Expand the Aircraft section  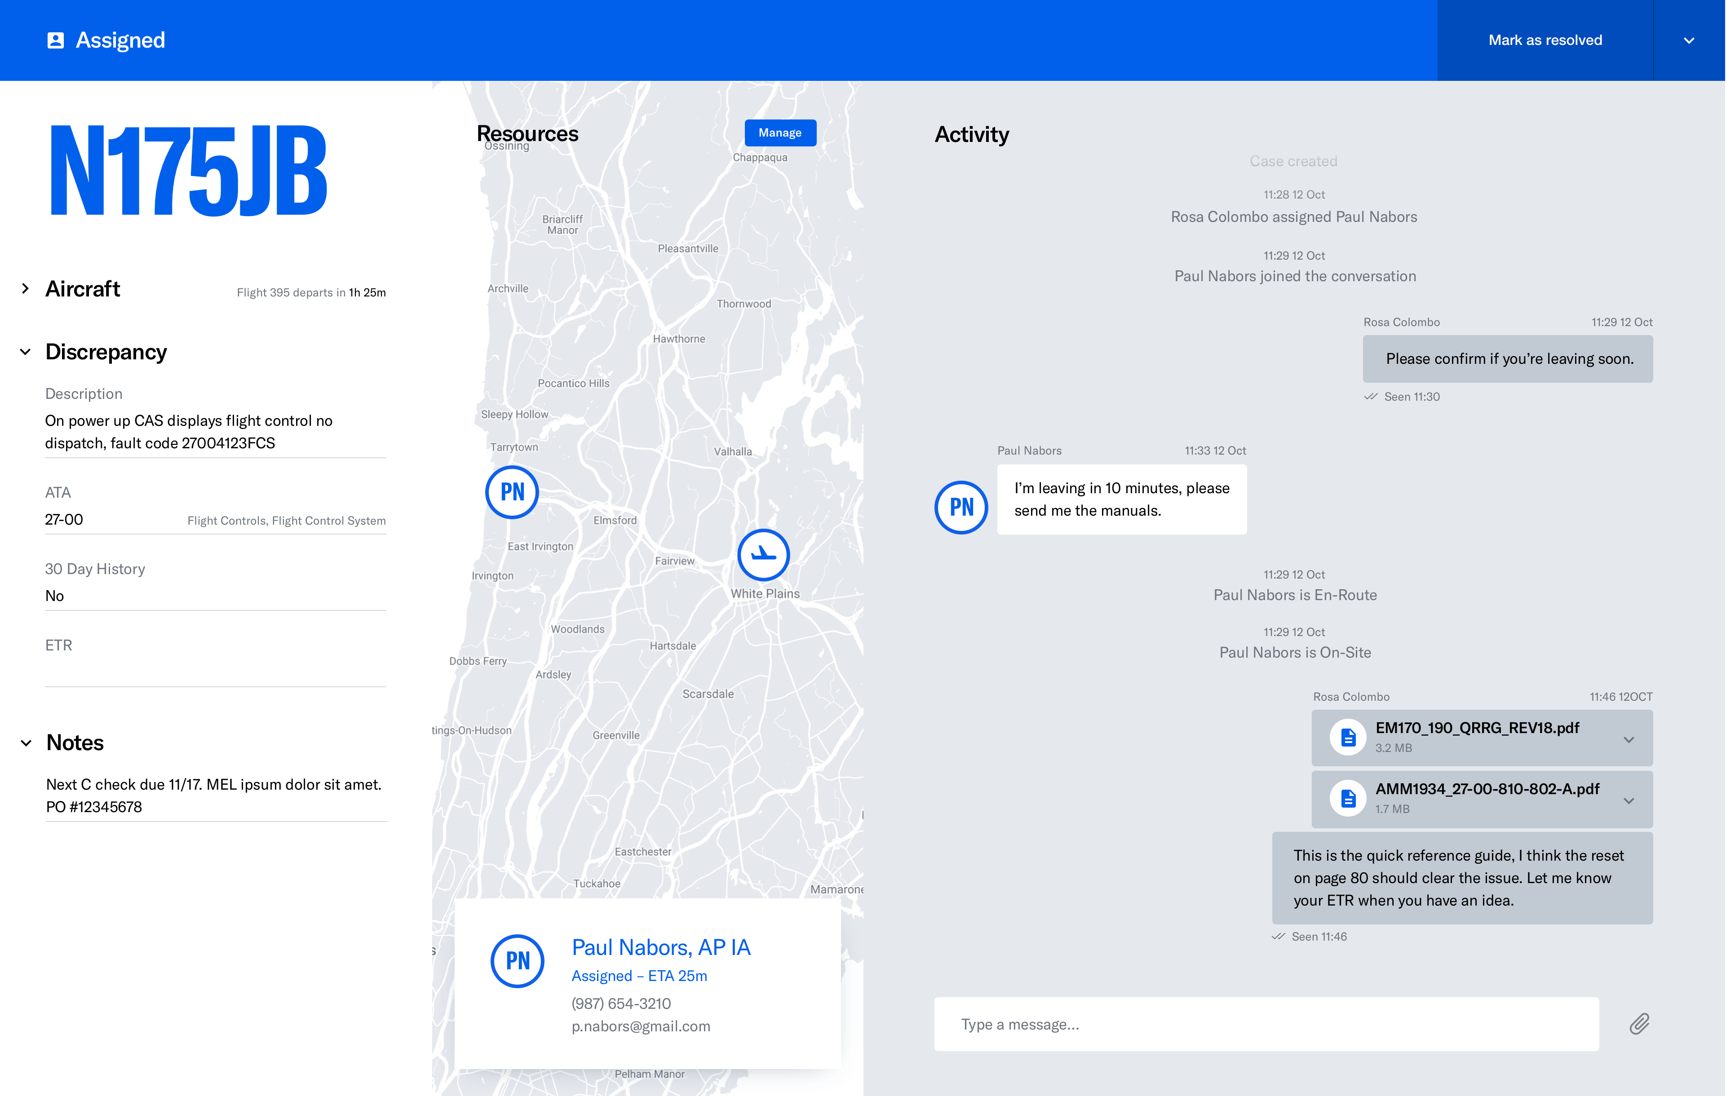26,289
